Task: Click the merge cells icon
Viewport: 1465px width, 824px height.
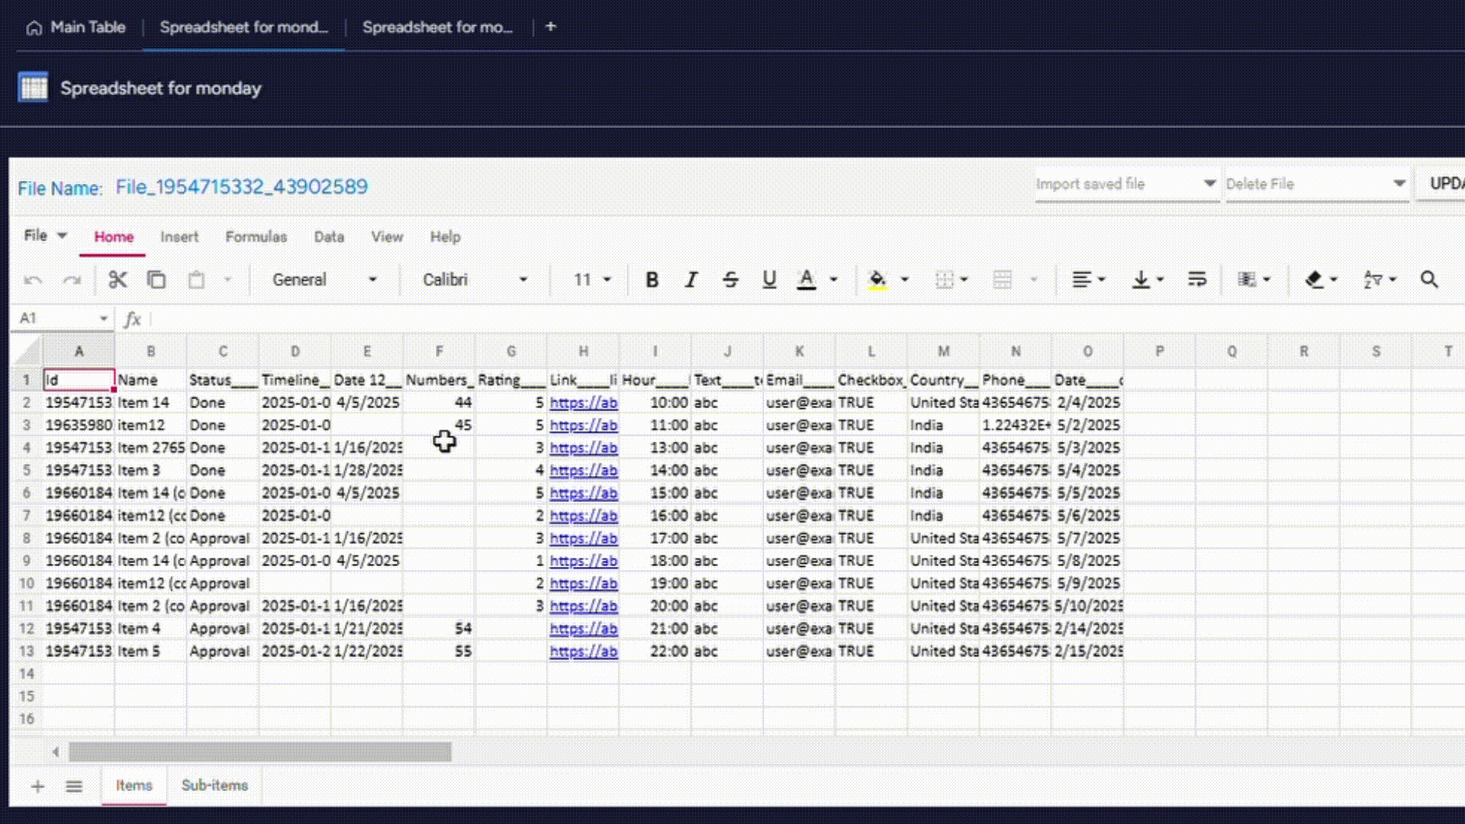Action: (x=1002, y=280)
